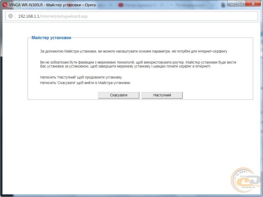The height and width of the screenshot is (197, 263).
Task: Click the window title VINGA WR-N300LR text
Action: 52,5
